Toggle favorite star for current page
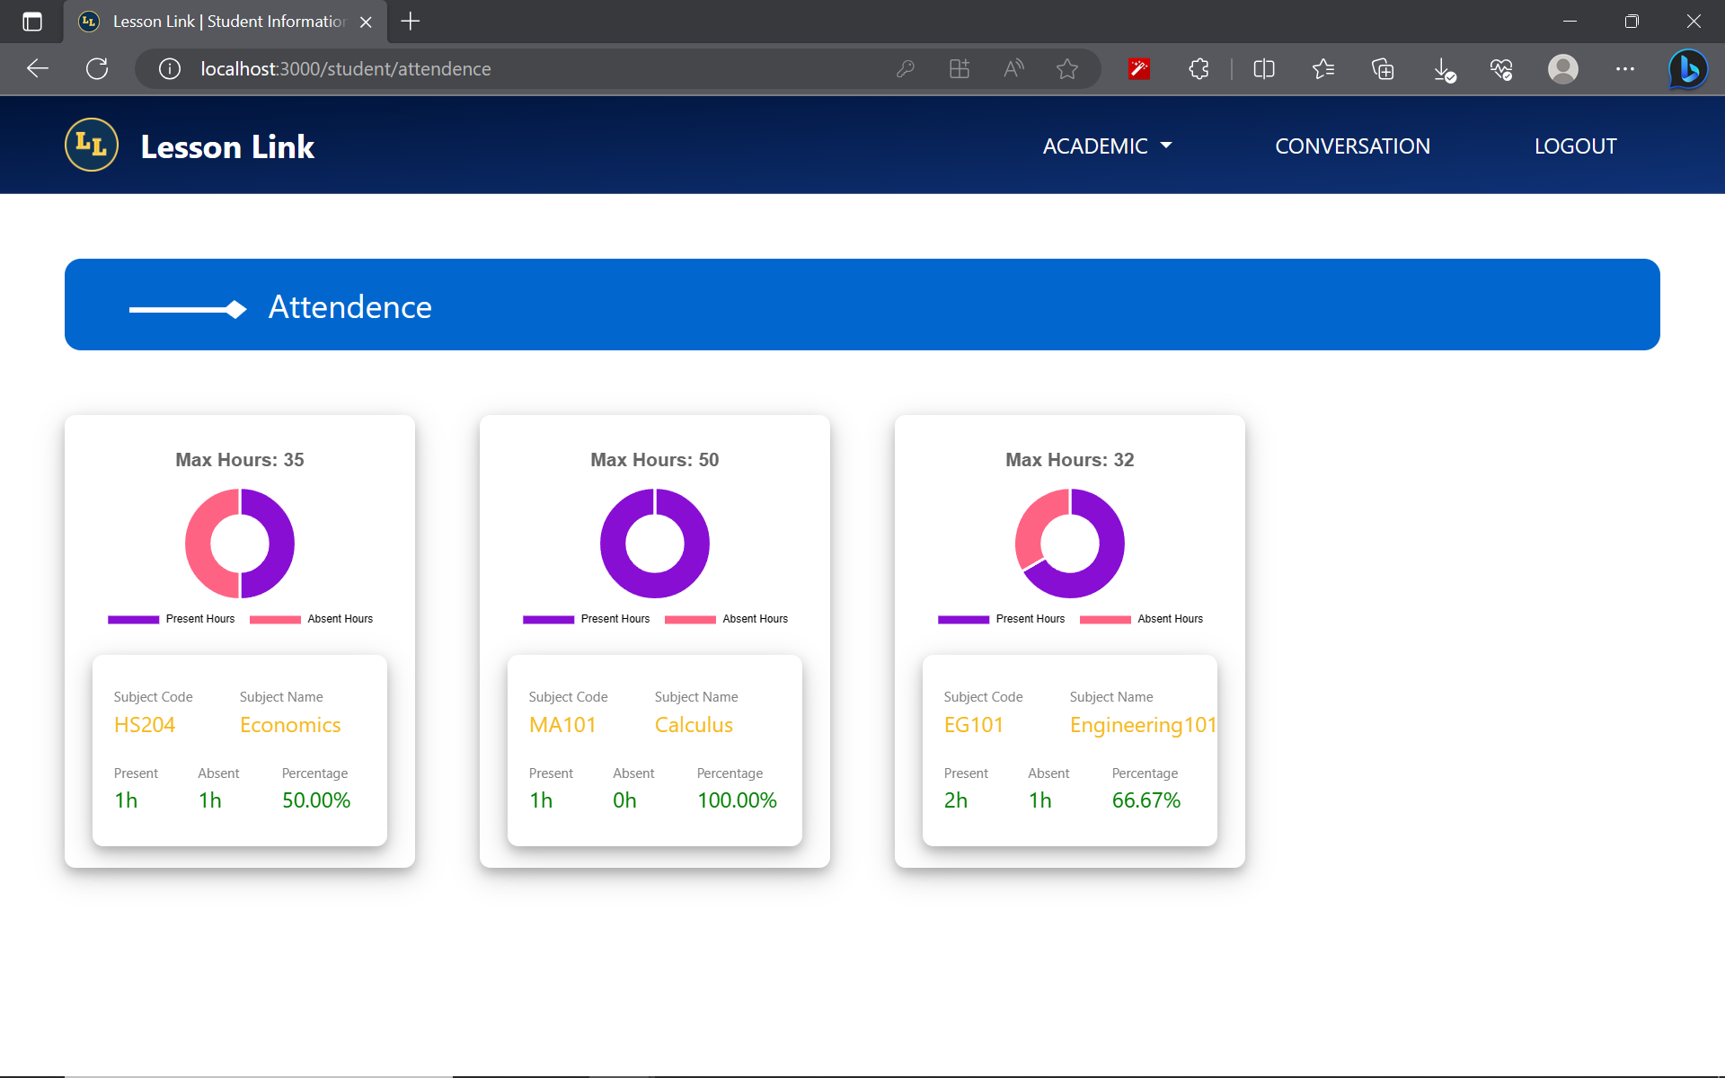The image size is (1725, 1078). (x=1067, y=69)
